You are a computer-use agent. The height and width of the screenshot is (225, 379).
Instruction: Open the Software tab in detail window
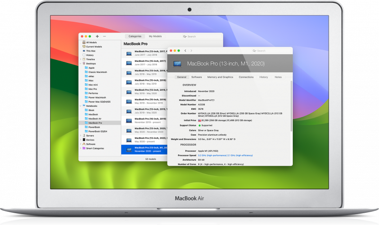point(197,77)
